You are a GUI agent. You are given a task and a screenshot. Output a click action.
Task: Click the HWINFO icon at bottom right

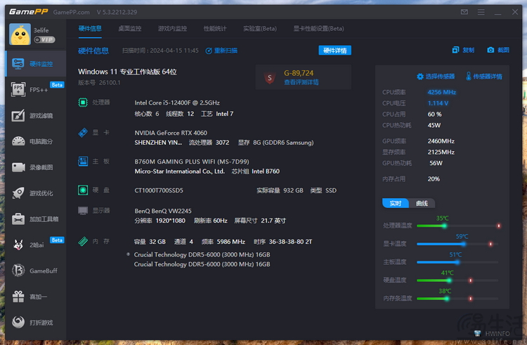tap(477, 334)
